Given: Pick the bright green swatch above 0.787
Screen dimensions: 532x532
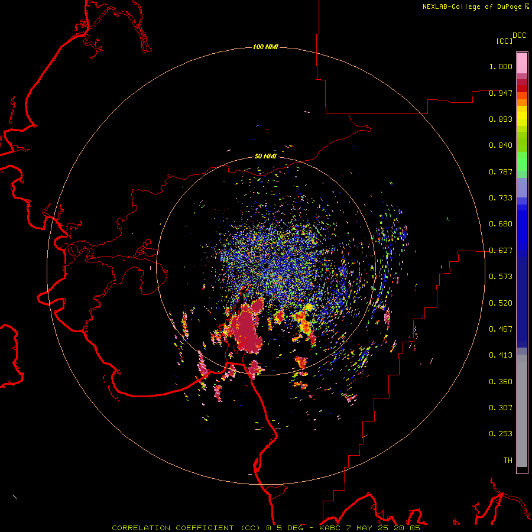Looking at the screenshot, I should click(522, 161).
